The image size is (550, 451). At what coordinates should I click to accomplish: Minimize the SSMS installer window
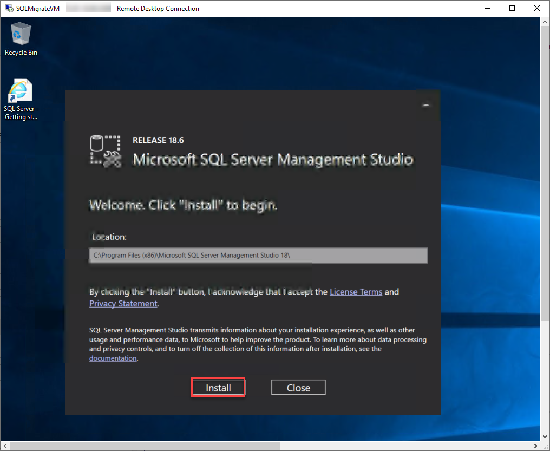pos(426,104)
